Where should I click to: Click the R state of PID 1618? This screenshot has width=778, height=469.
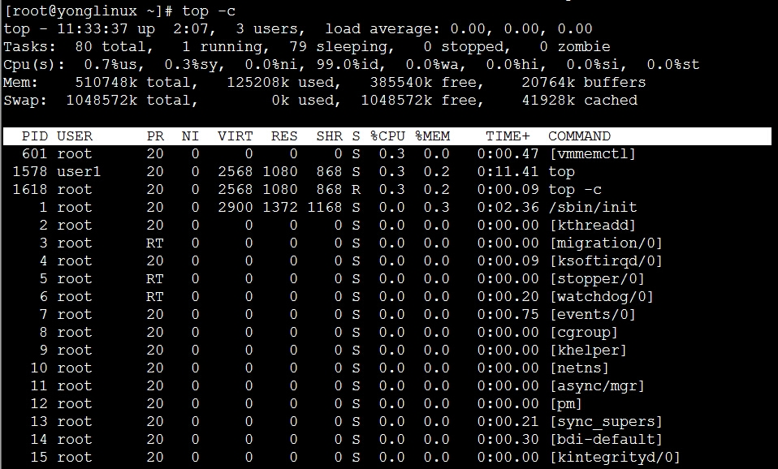click(x=356, y=189)
